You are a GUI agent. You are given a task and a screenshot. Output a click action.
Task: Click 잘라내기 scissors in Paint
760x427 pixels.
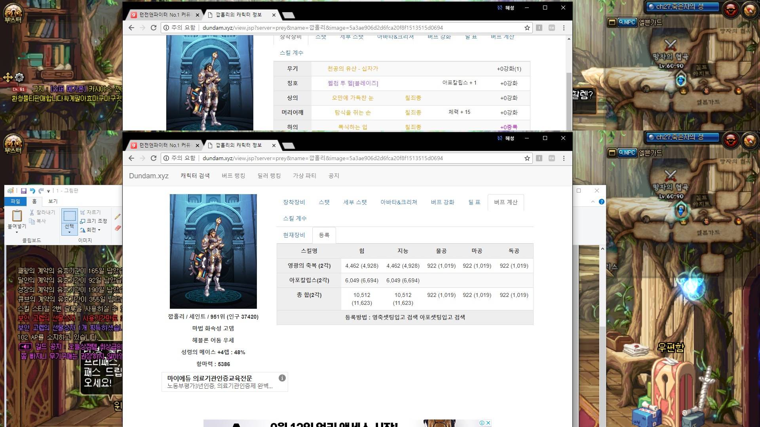(42, 212)
